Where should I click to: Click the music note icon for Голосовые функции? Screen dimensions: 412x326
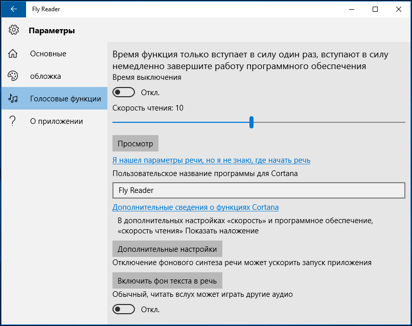(13, 98)
